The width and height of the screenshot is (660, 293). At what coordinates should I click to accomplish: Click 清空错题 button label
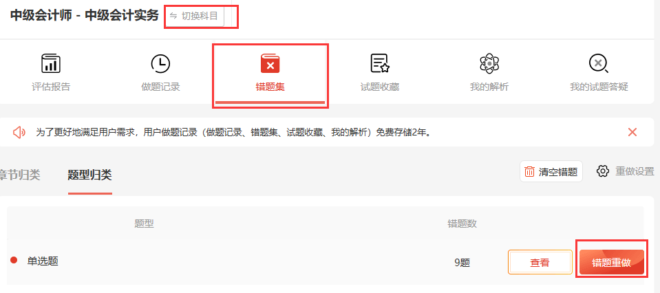tap(558, 171)
